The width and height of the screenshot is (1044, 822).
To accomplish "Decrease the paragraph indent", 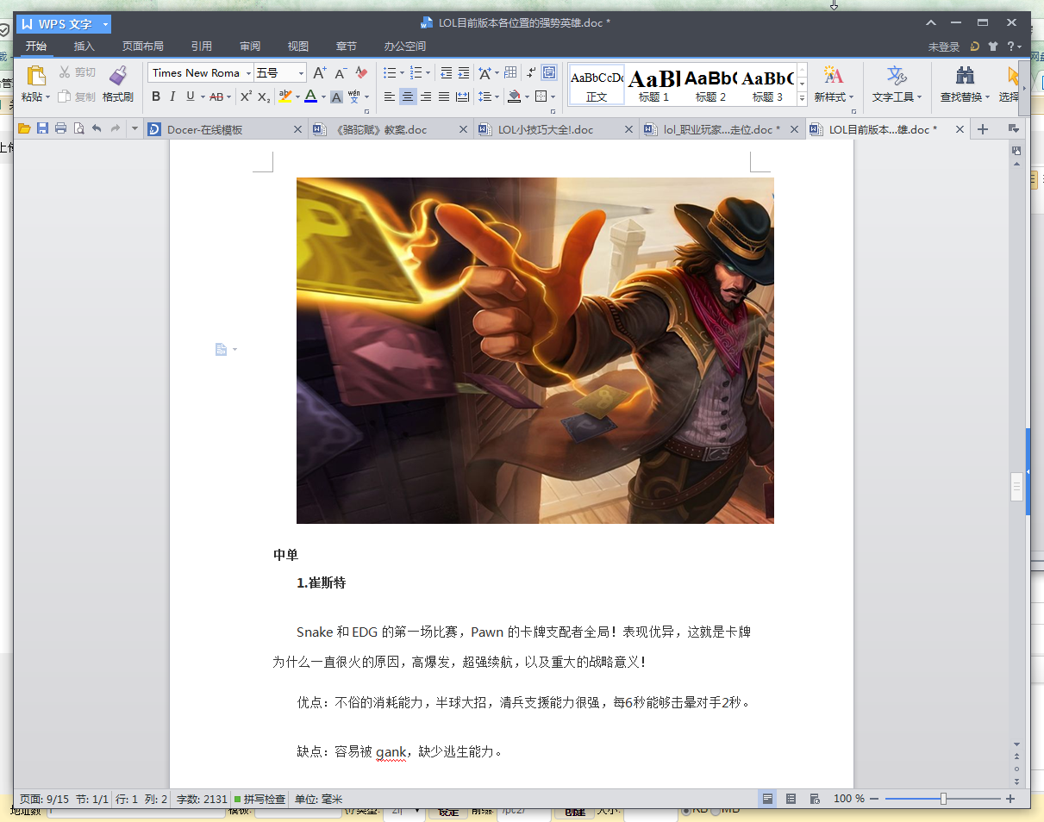I will pos(446,73).
